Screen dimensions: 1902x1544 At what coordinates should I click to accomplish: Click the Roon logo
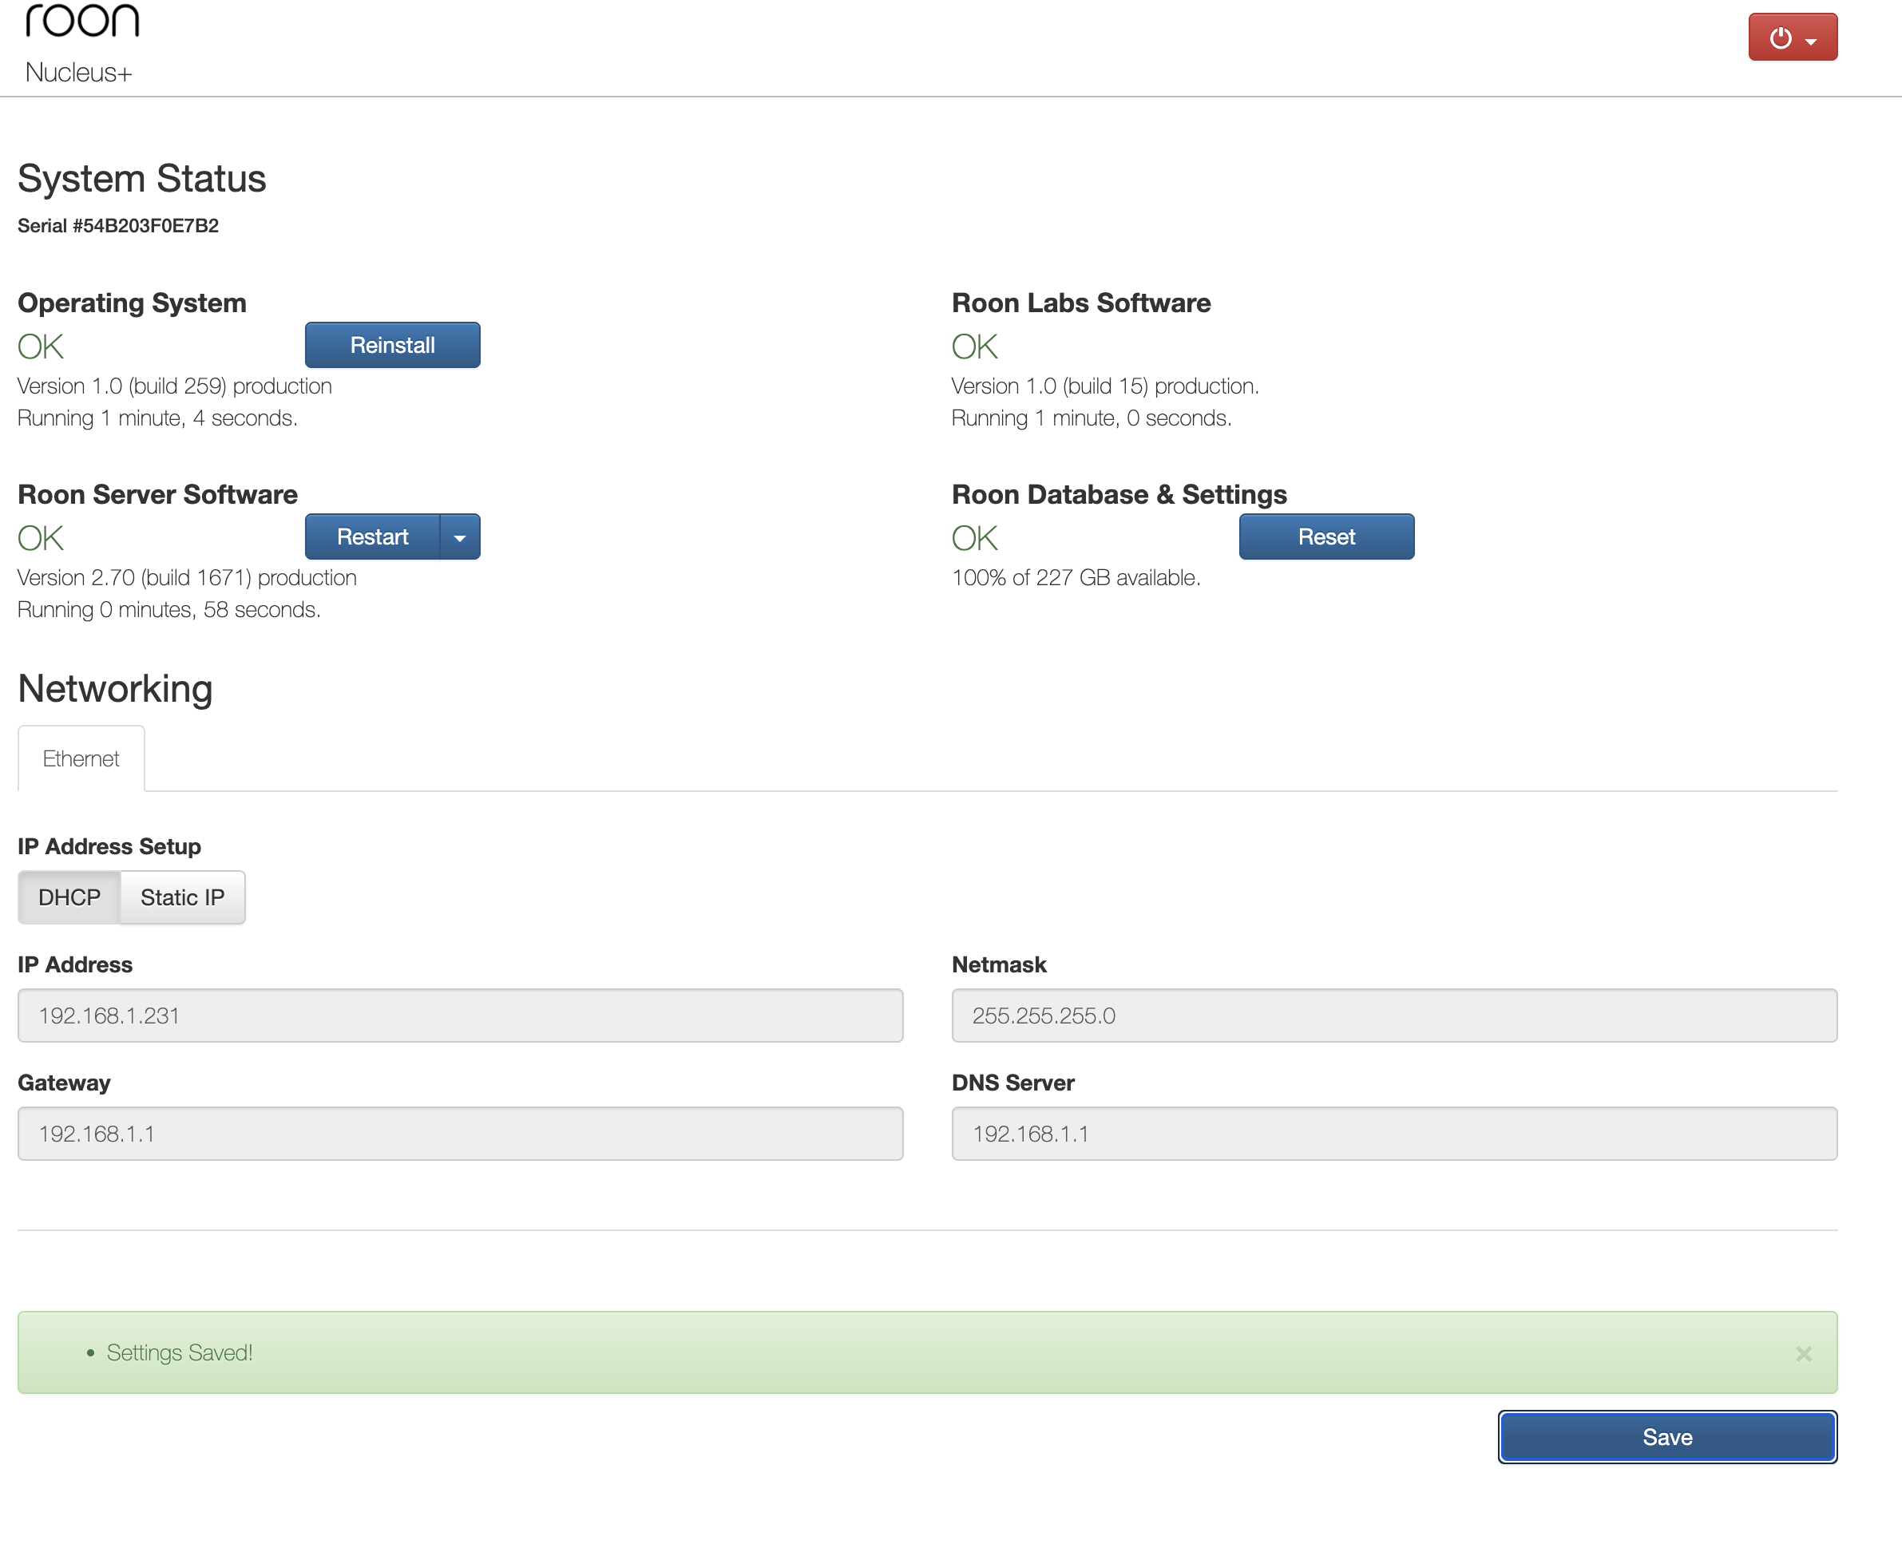83,21
